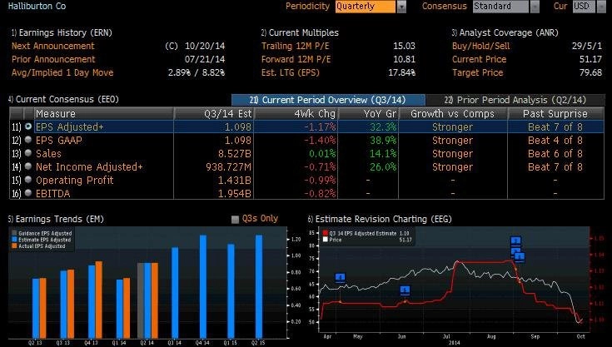Click the Past Surprise column header
Screen dimensions: 612x347
click(555, 113)
